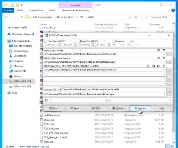The height and width of the screenshot is (148, 178).
Task: View the first navigation file icon
Action: (148, 66)
